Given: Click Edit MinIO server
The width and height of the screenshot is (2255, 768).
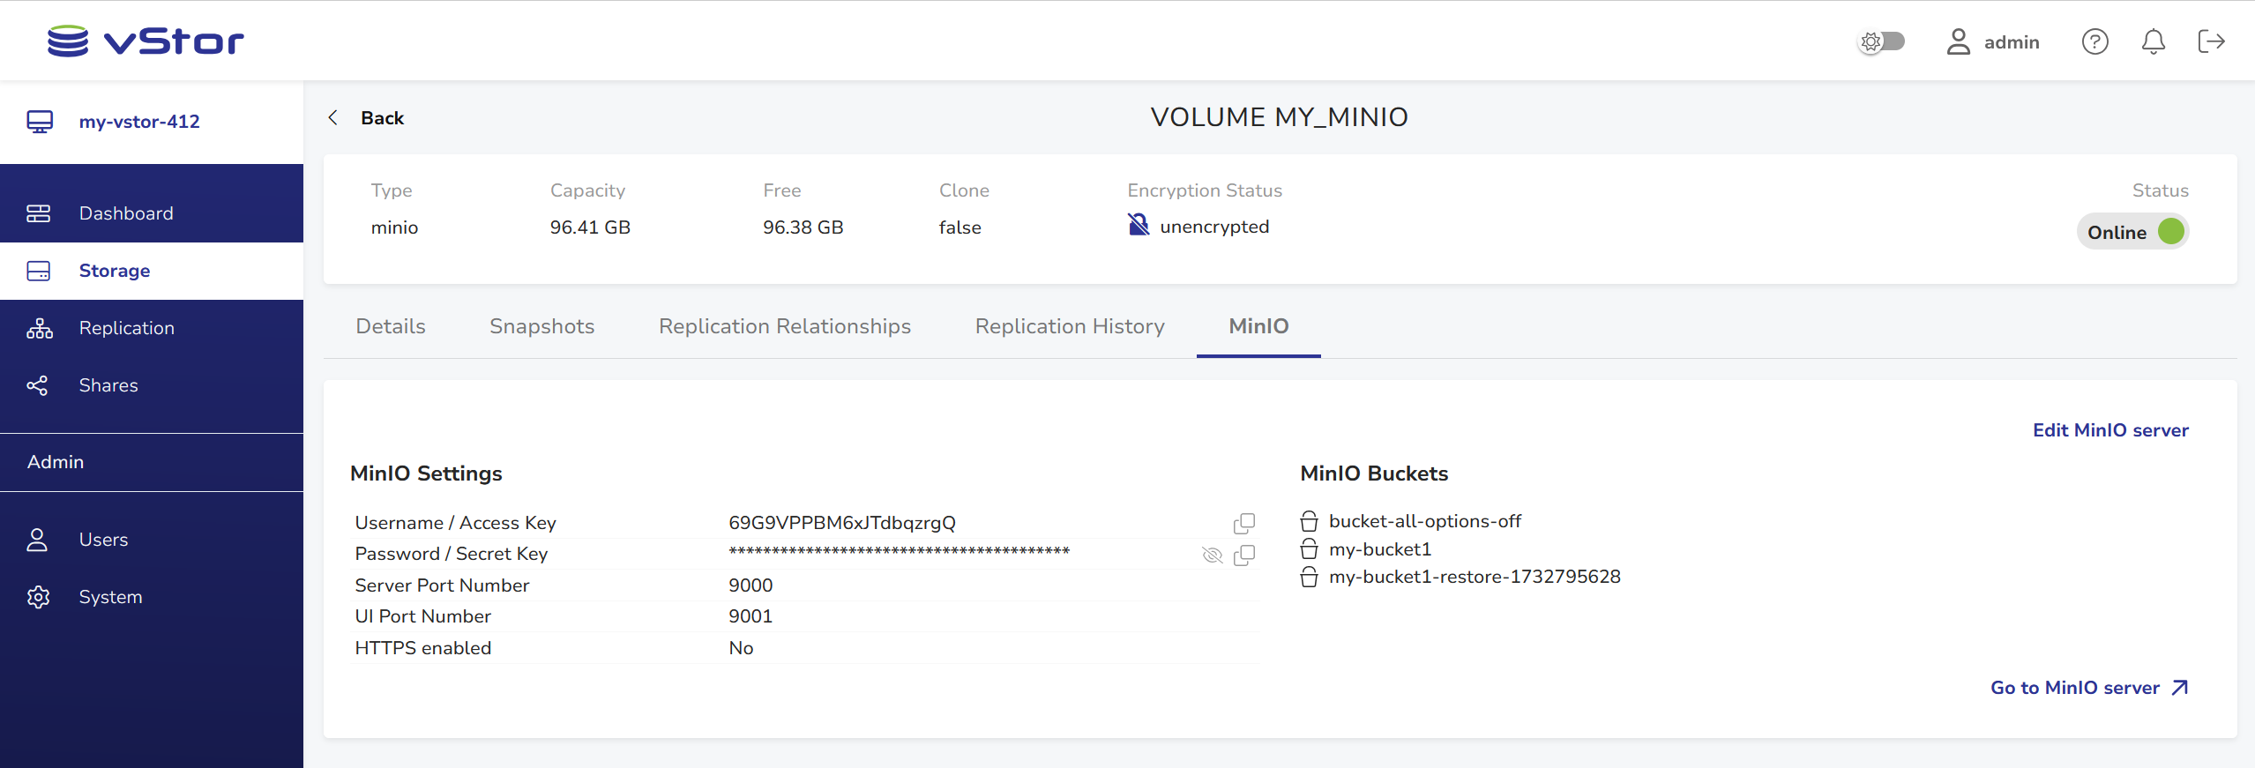Looking at the screenshot, I should (x=2109, y=430).
